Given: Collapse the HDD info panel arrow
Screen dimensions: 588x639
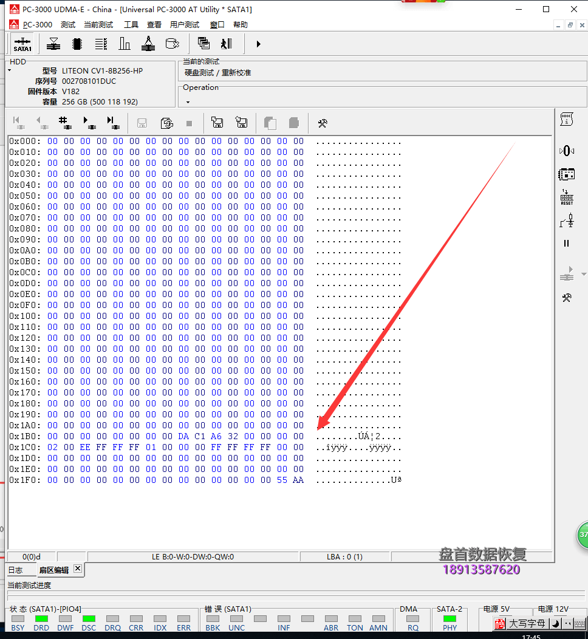Looking at the screenshot, I should click(9, 71).
